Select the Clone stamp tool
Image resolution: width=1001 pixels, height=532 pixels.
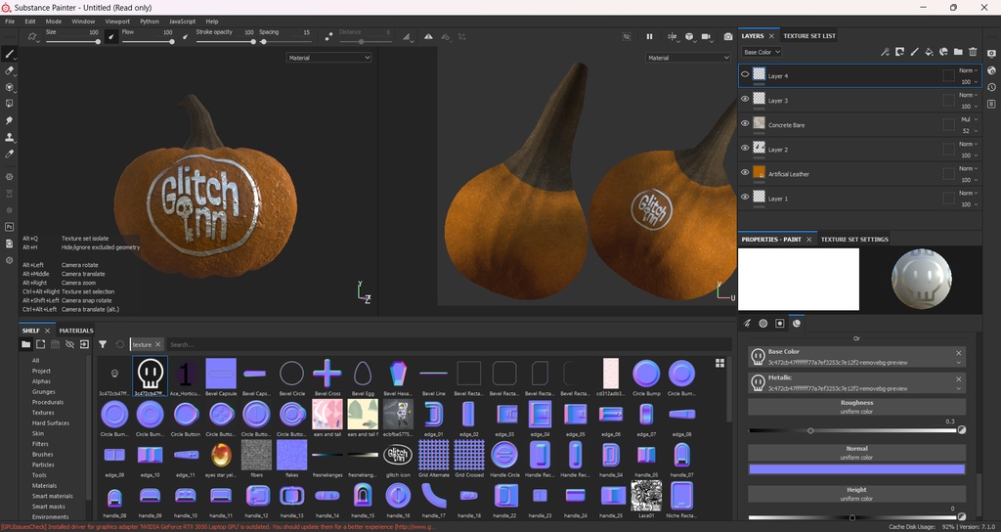[x=9, y=137]
